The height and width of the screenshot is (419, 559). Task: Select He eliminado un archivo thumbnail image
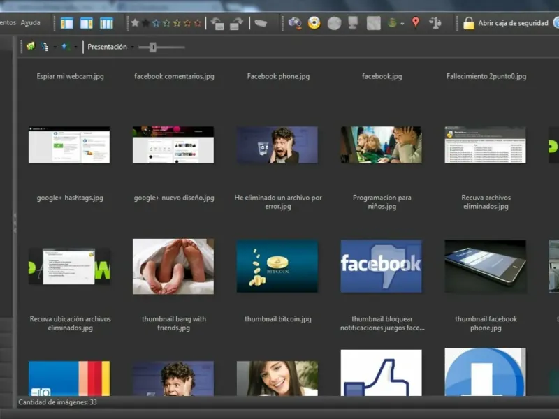pyautogui.click(x=277, y=145)
